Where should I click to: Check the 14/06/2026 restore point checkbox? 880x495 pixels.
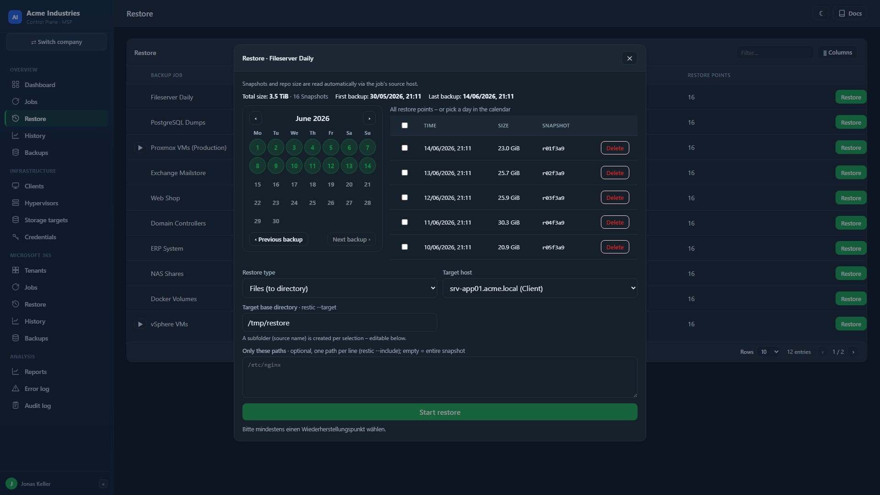(x=404, y=148)
